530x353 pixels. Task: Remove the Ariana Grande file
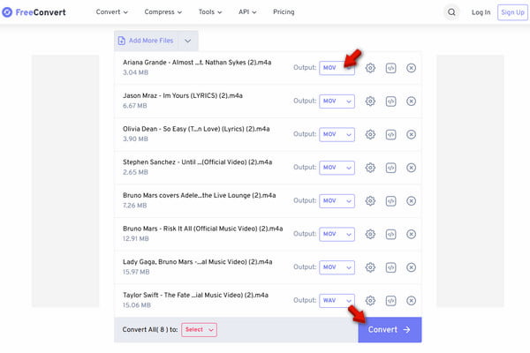[x=411, y=68]
